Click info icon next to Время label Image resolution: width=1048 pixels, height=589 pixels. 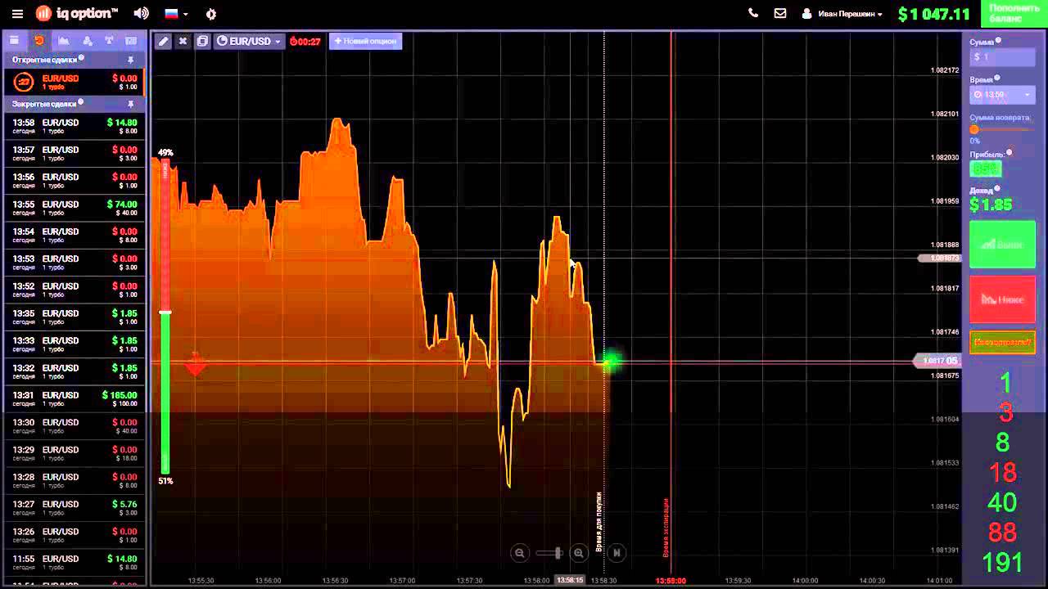[999, 79]
